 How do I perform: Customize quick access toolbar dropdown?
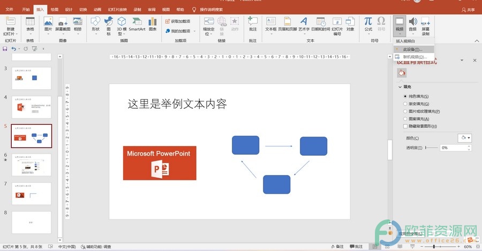pyautogui.click(x=43, y=49)
